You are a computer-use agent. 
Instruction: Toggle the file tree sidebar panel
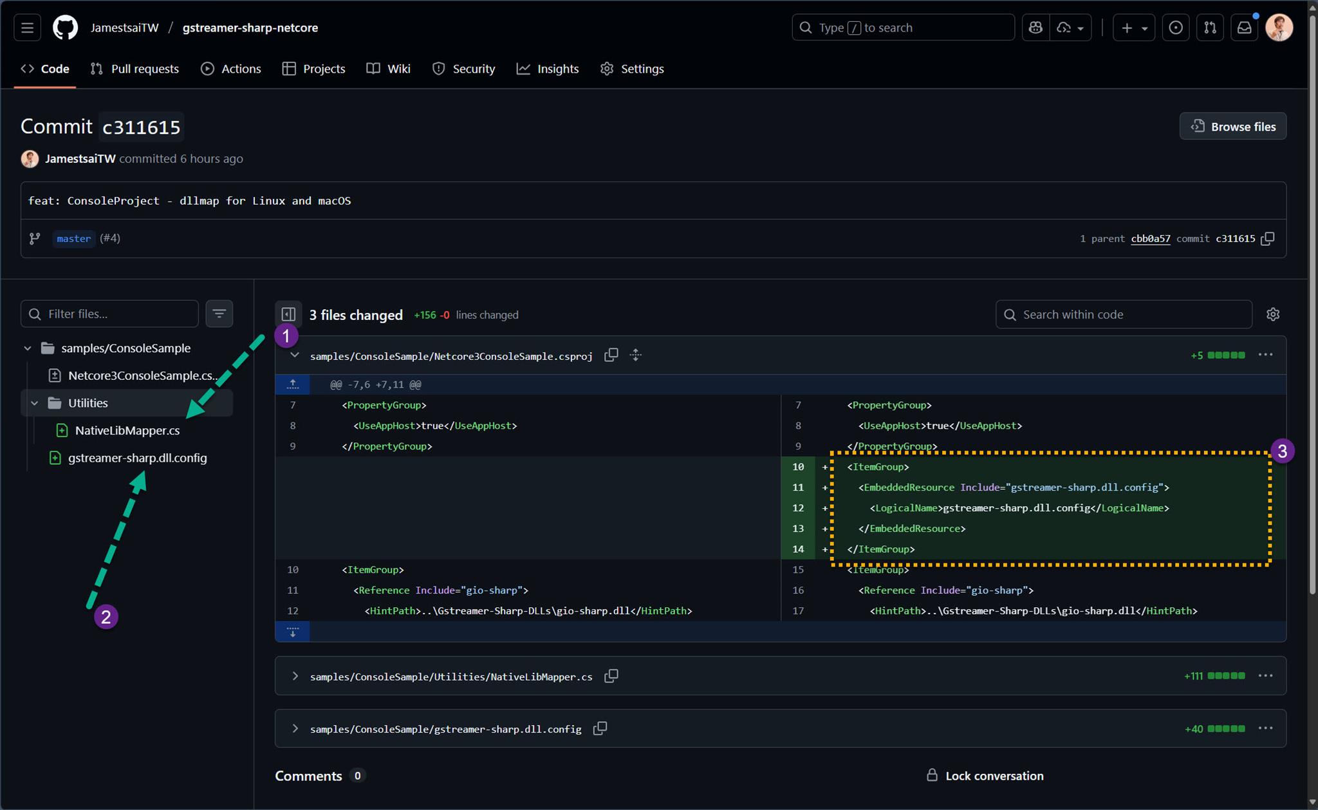(x=288, y=314)
